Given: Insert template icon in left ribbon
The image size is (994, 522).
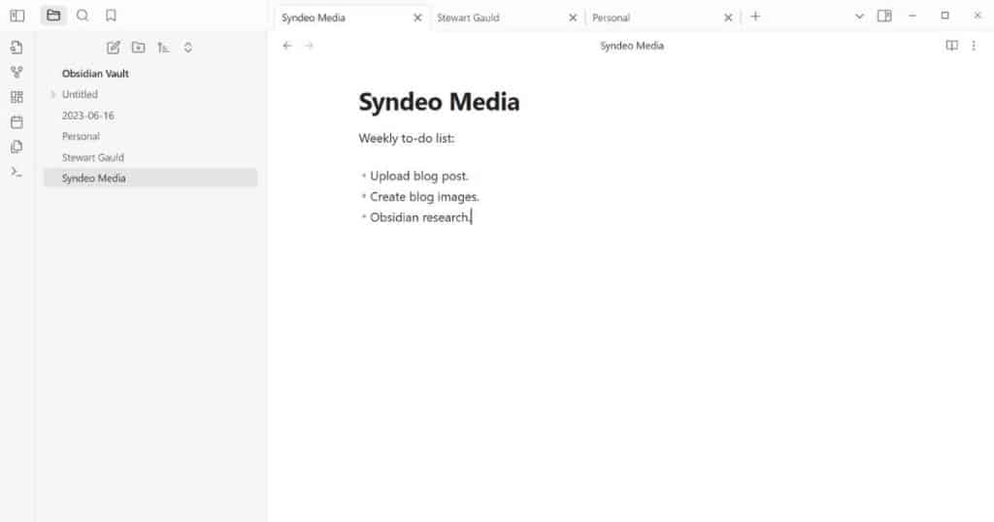Looking at the screenshot, I should [17, 147].
